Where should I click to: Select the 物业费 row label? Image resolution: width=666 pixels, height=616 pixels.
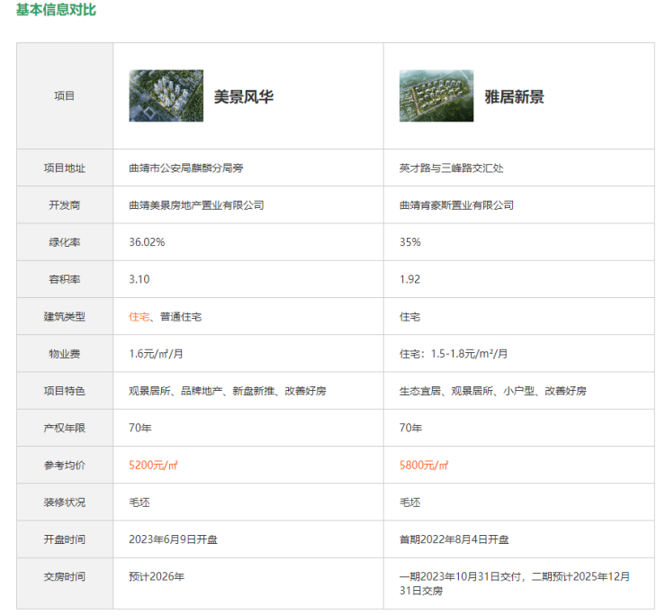[x=65, y=354]
